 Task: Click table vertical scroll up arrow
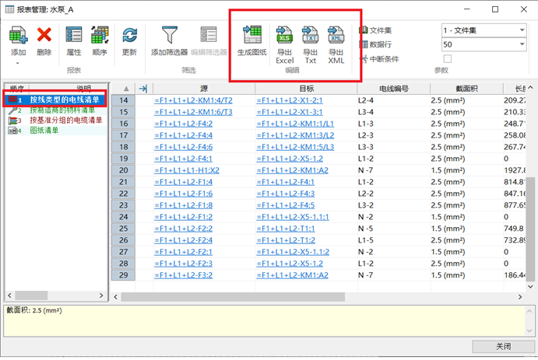tap(530, 88)
